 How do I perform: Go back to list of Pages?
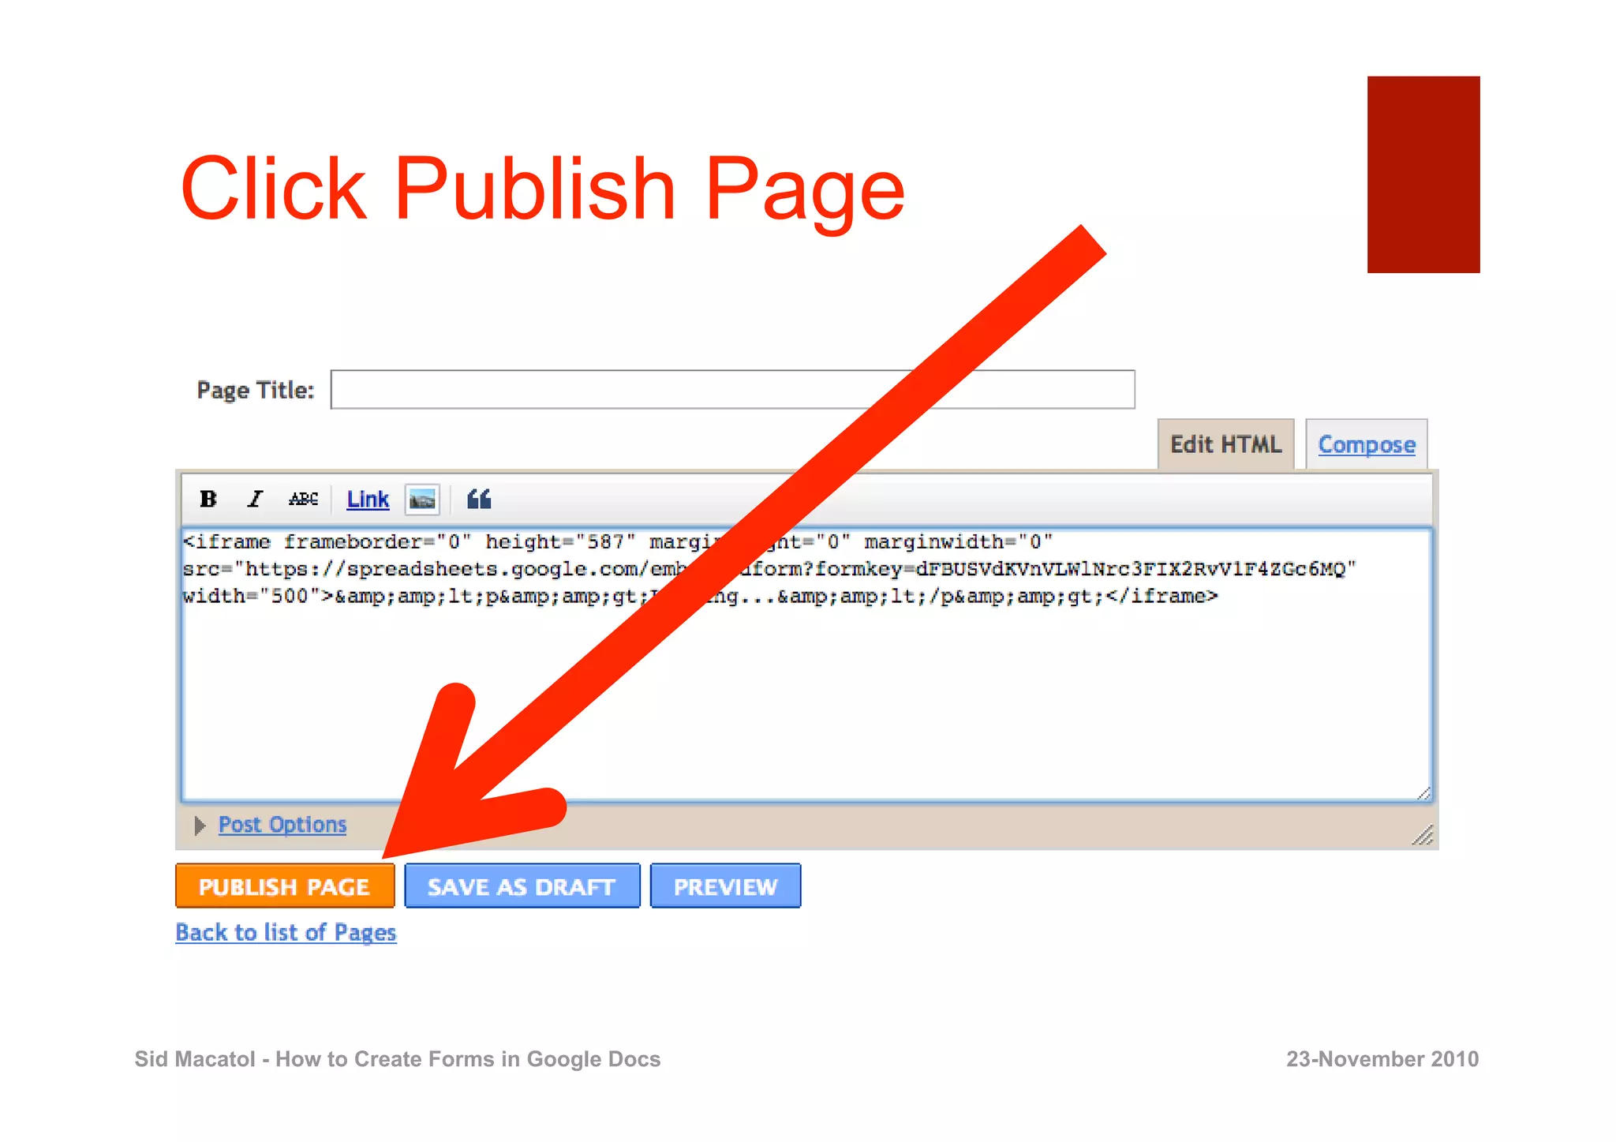click(286, 933)
